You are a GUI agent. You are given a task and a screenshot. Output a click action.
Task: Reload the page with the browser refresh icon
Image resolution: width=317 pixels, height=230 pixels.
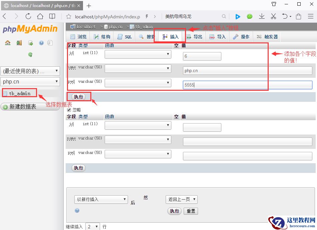[x=28, y=16]
